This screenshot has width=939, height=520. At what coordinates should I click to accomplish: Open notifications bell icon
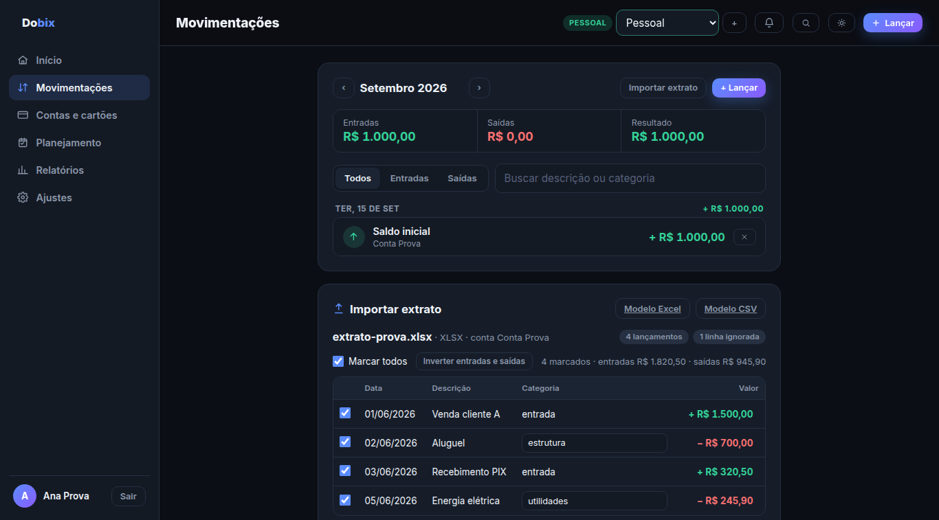coord(769,23)
